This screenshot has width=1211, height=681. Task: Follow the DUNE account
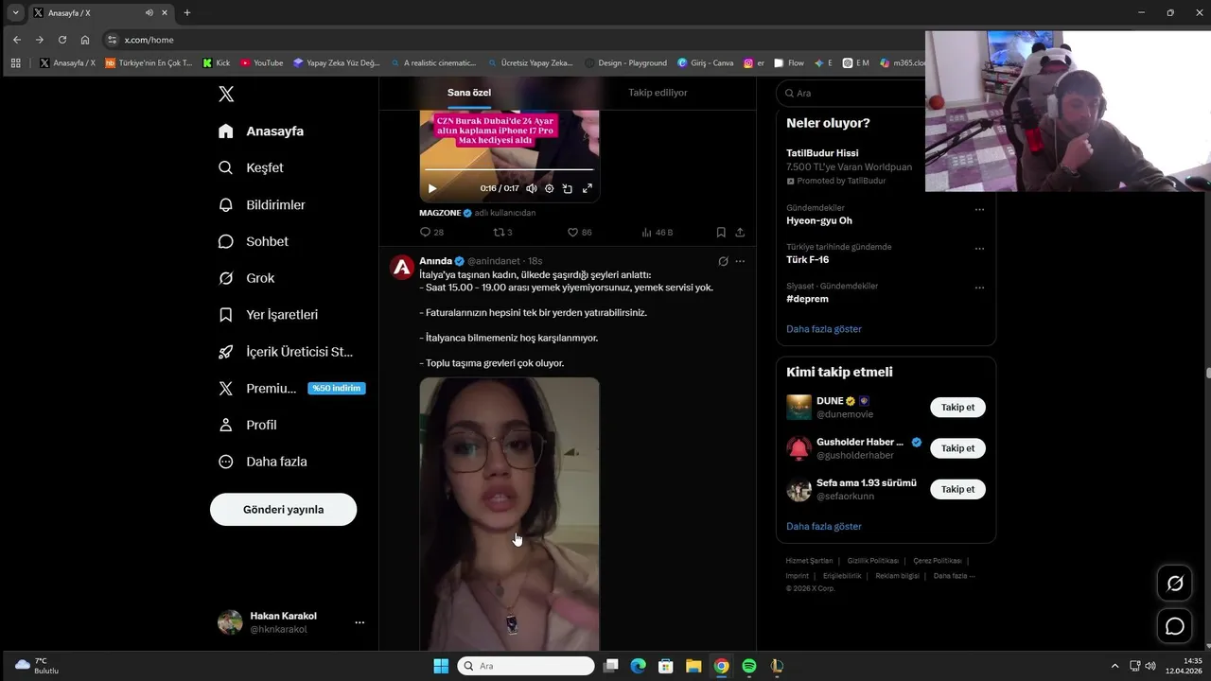(x=957, y=408)
